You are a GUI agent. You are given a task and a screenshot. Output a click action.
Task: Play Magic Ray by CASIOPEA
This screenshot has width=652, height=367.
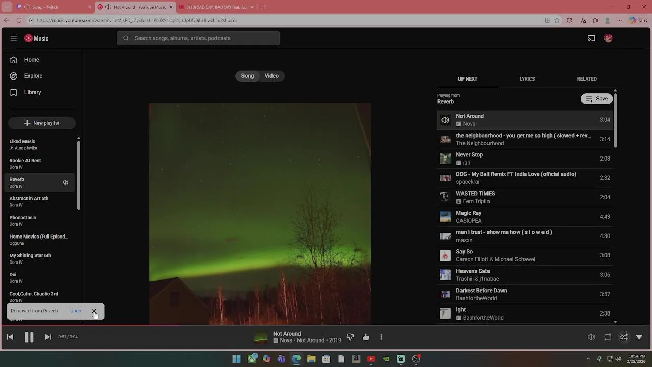pyautogui.click(x=525, y=217)
